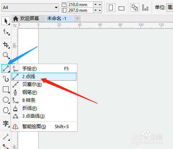This screenshot has height=149, width=173.
Task: Set page orientation to portrait
Action: (x=111, y=8)
